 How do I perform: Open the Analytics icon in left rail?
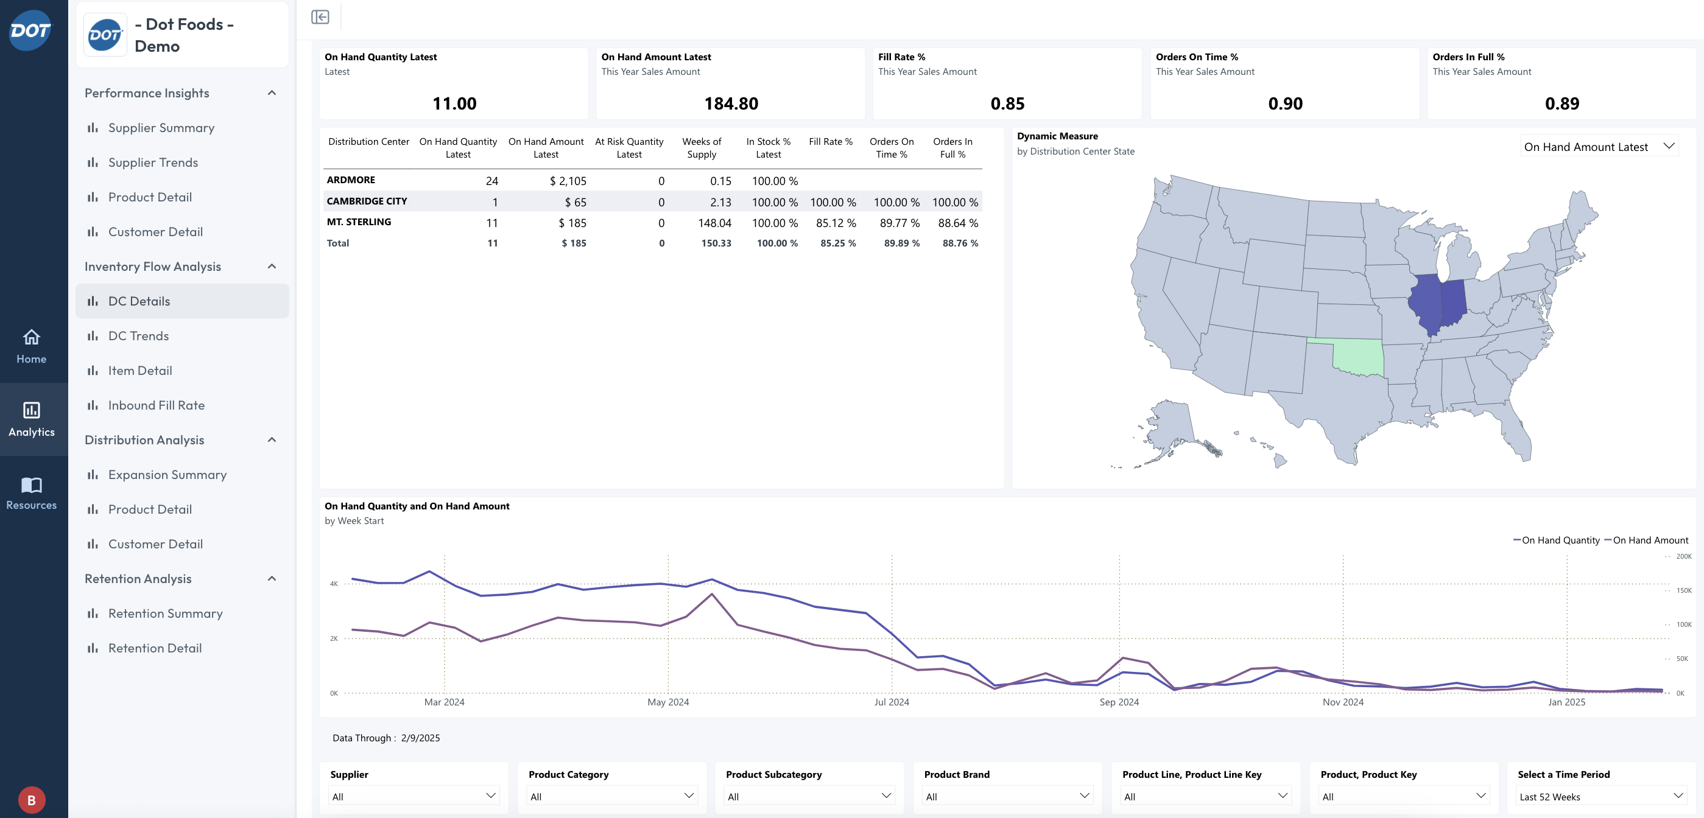click(x=31, y=411)
